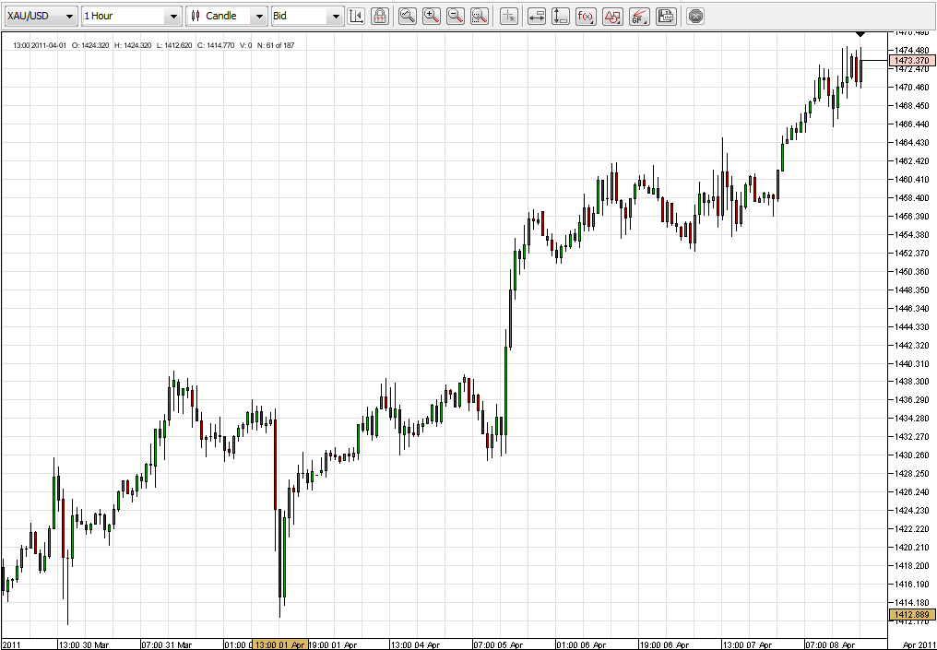Viewport: 937px width, 650px height.
Task: Click the zoom out magnifier icon
Action: coord(456,16)
